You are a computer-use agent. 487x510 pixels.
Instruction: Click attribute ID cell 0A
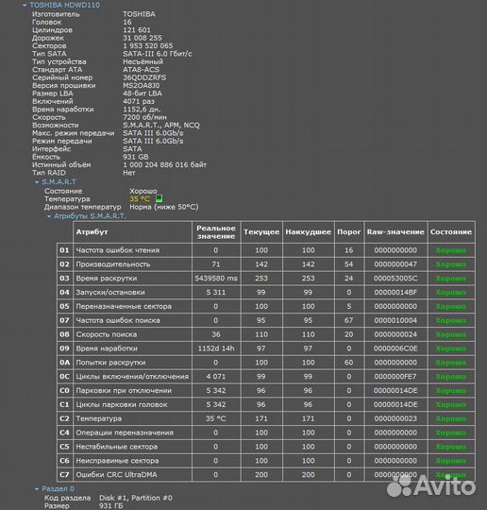point(65,363)
